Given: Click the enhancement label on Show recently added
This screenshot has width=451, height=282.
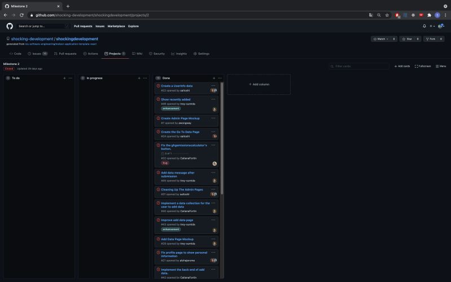Looking at the screenshot, I should click(171, 109).
